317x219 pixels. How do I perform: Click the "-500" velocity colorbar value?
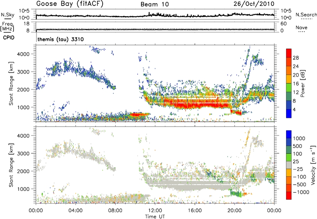tap(300, 185)
